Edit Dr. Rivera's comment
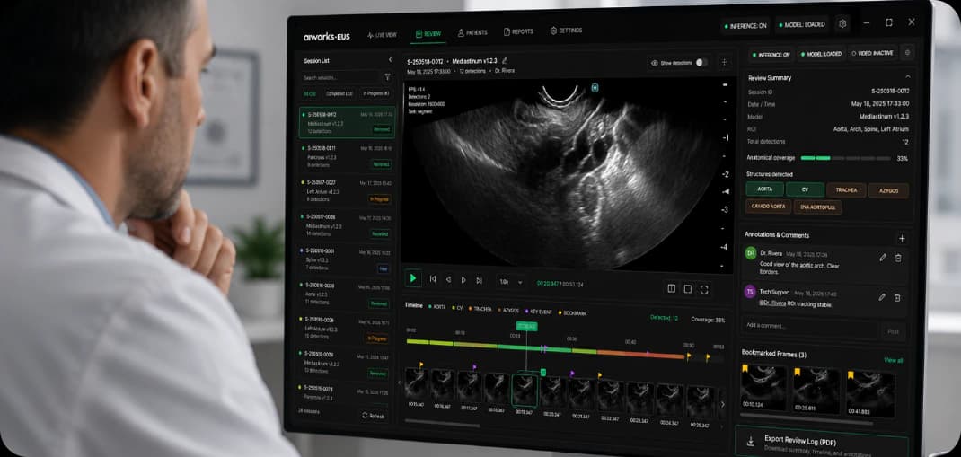This screenshot has height=457, width=961. point(883,258)
